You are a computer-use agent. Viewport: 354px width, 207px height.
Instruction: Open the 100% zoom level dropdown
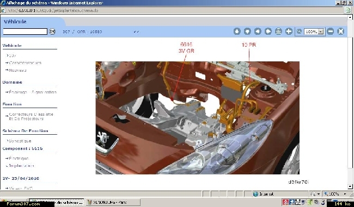pos(321,32)
